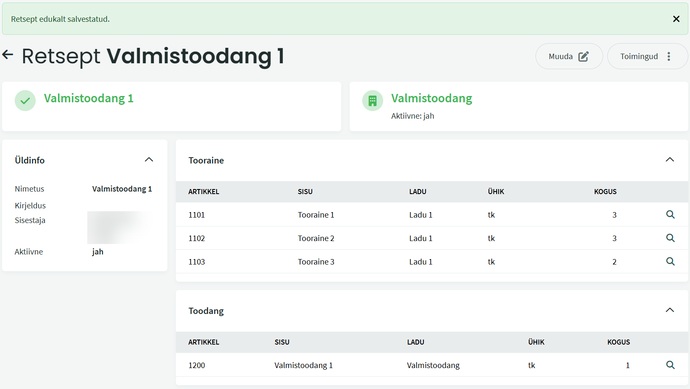Collapse the Üldinfo panel
The image size is (690, 389).
pos(149,160)
